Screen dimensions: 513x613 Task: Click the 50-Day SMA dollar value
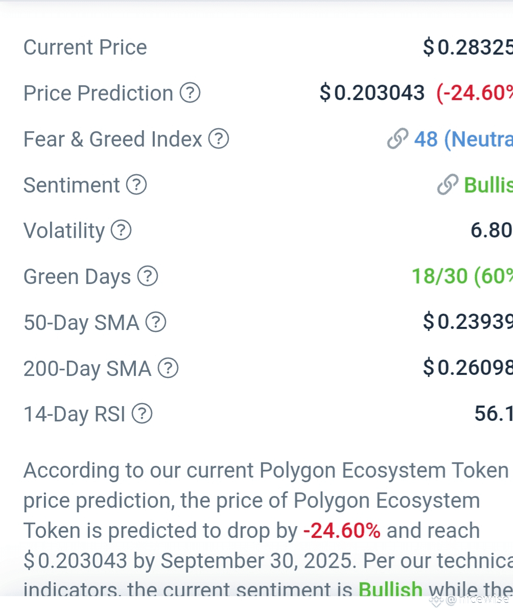468,322
